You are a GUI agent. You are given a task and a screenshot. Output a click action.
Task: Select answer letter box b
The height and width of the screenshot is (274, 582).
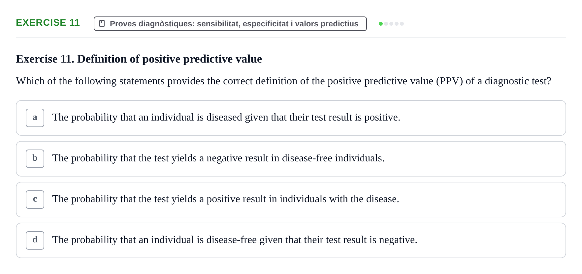coord(35,159)
